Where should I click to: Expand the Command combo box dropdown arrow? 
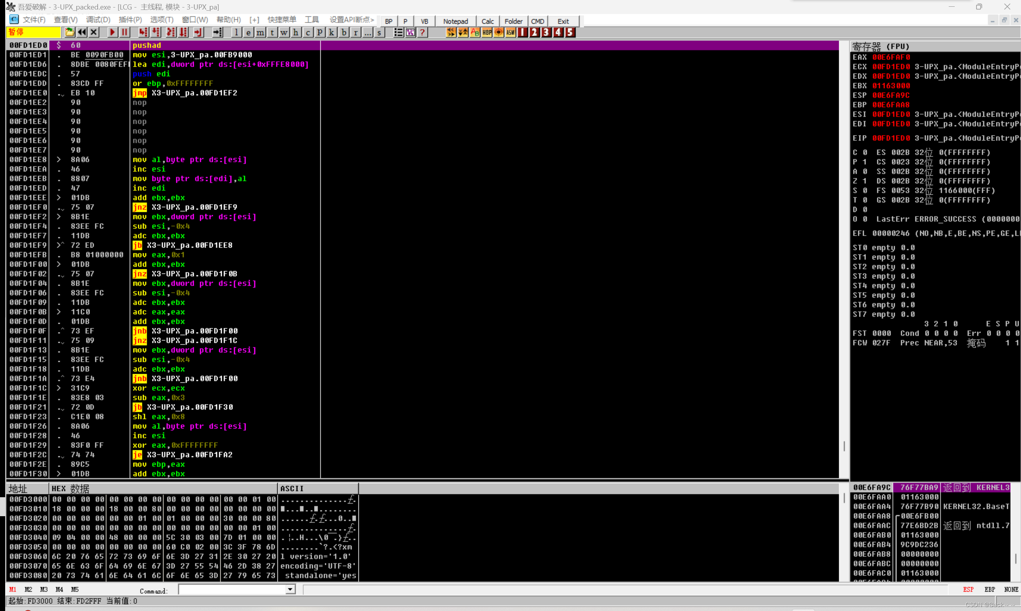[290, 590]
